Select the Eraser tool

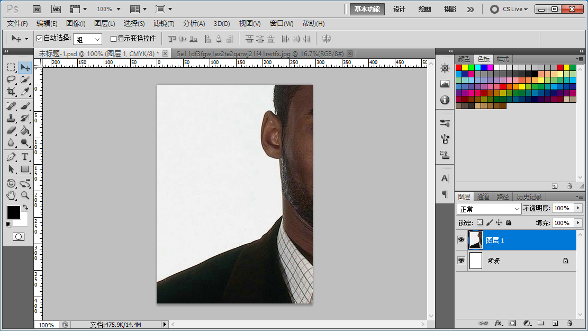(11, 130)
